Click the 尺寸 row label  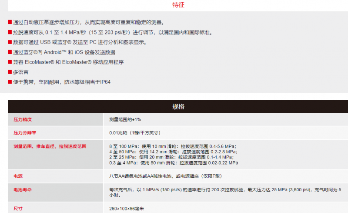pyautogui.click(x=18, y=208)
